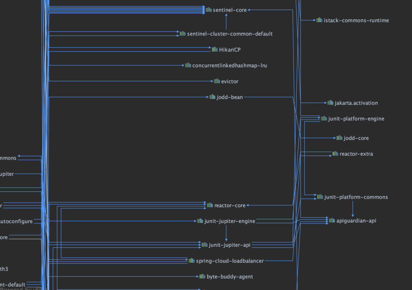Click the reactor-core library icon
The height and width of the screenshot is (290, 412).
210,205
